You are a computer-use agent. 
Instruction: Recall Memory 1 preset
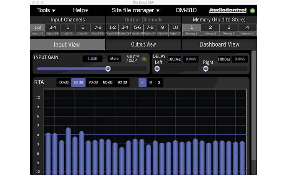[x=192, y=30]
